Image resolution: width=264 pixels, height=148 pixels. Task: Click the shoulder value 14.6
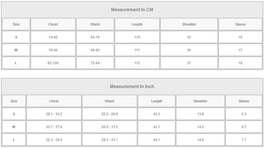[200, 140]
